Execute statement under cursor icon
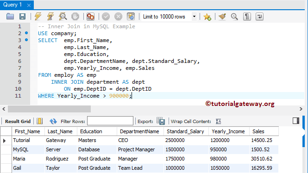Screen dimensions: 308x173 [x=50, y=17]
